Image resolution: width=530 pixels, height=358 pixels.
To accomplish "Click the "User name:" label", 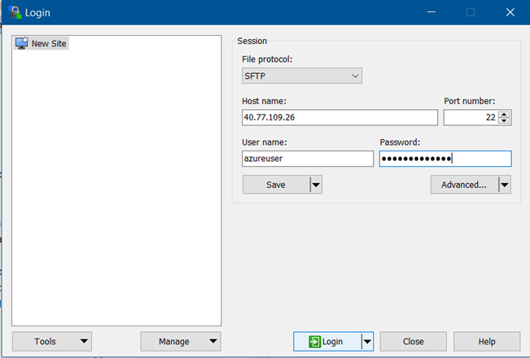I will [265, 142].
